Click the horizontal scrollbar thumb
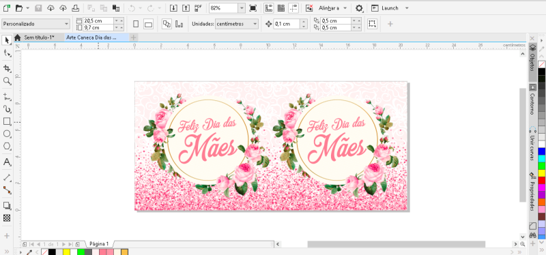 397,244
